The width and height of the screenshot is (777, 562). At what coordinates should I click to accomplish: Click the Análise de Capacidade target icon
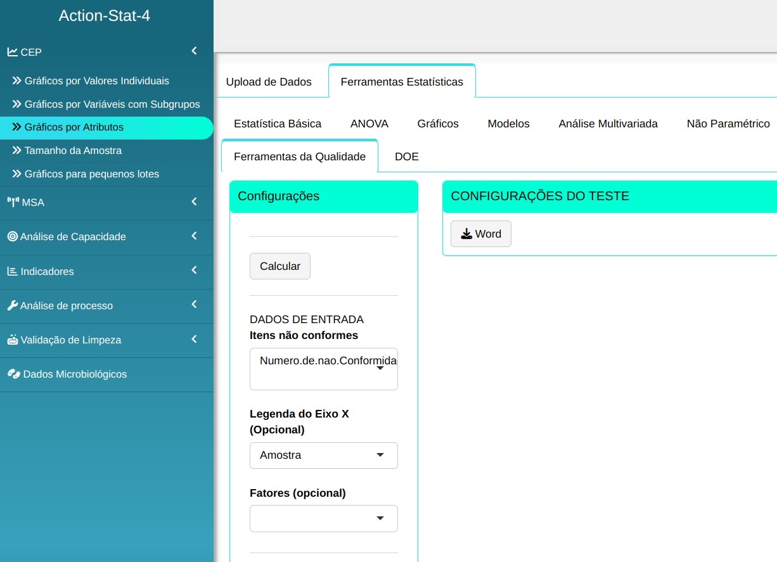point(12,237)
